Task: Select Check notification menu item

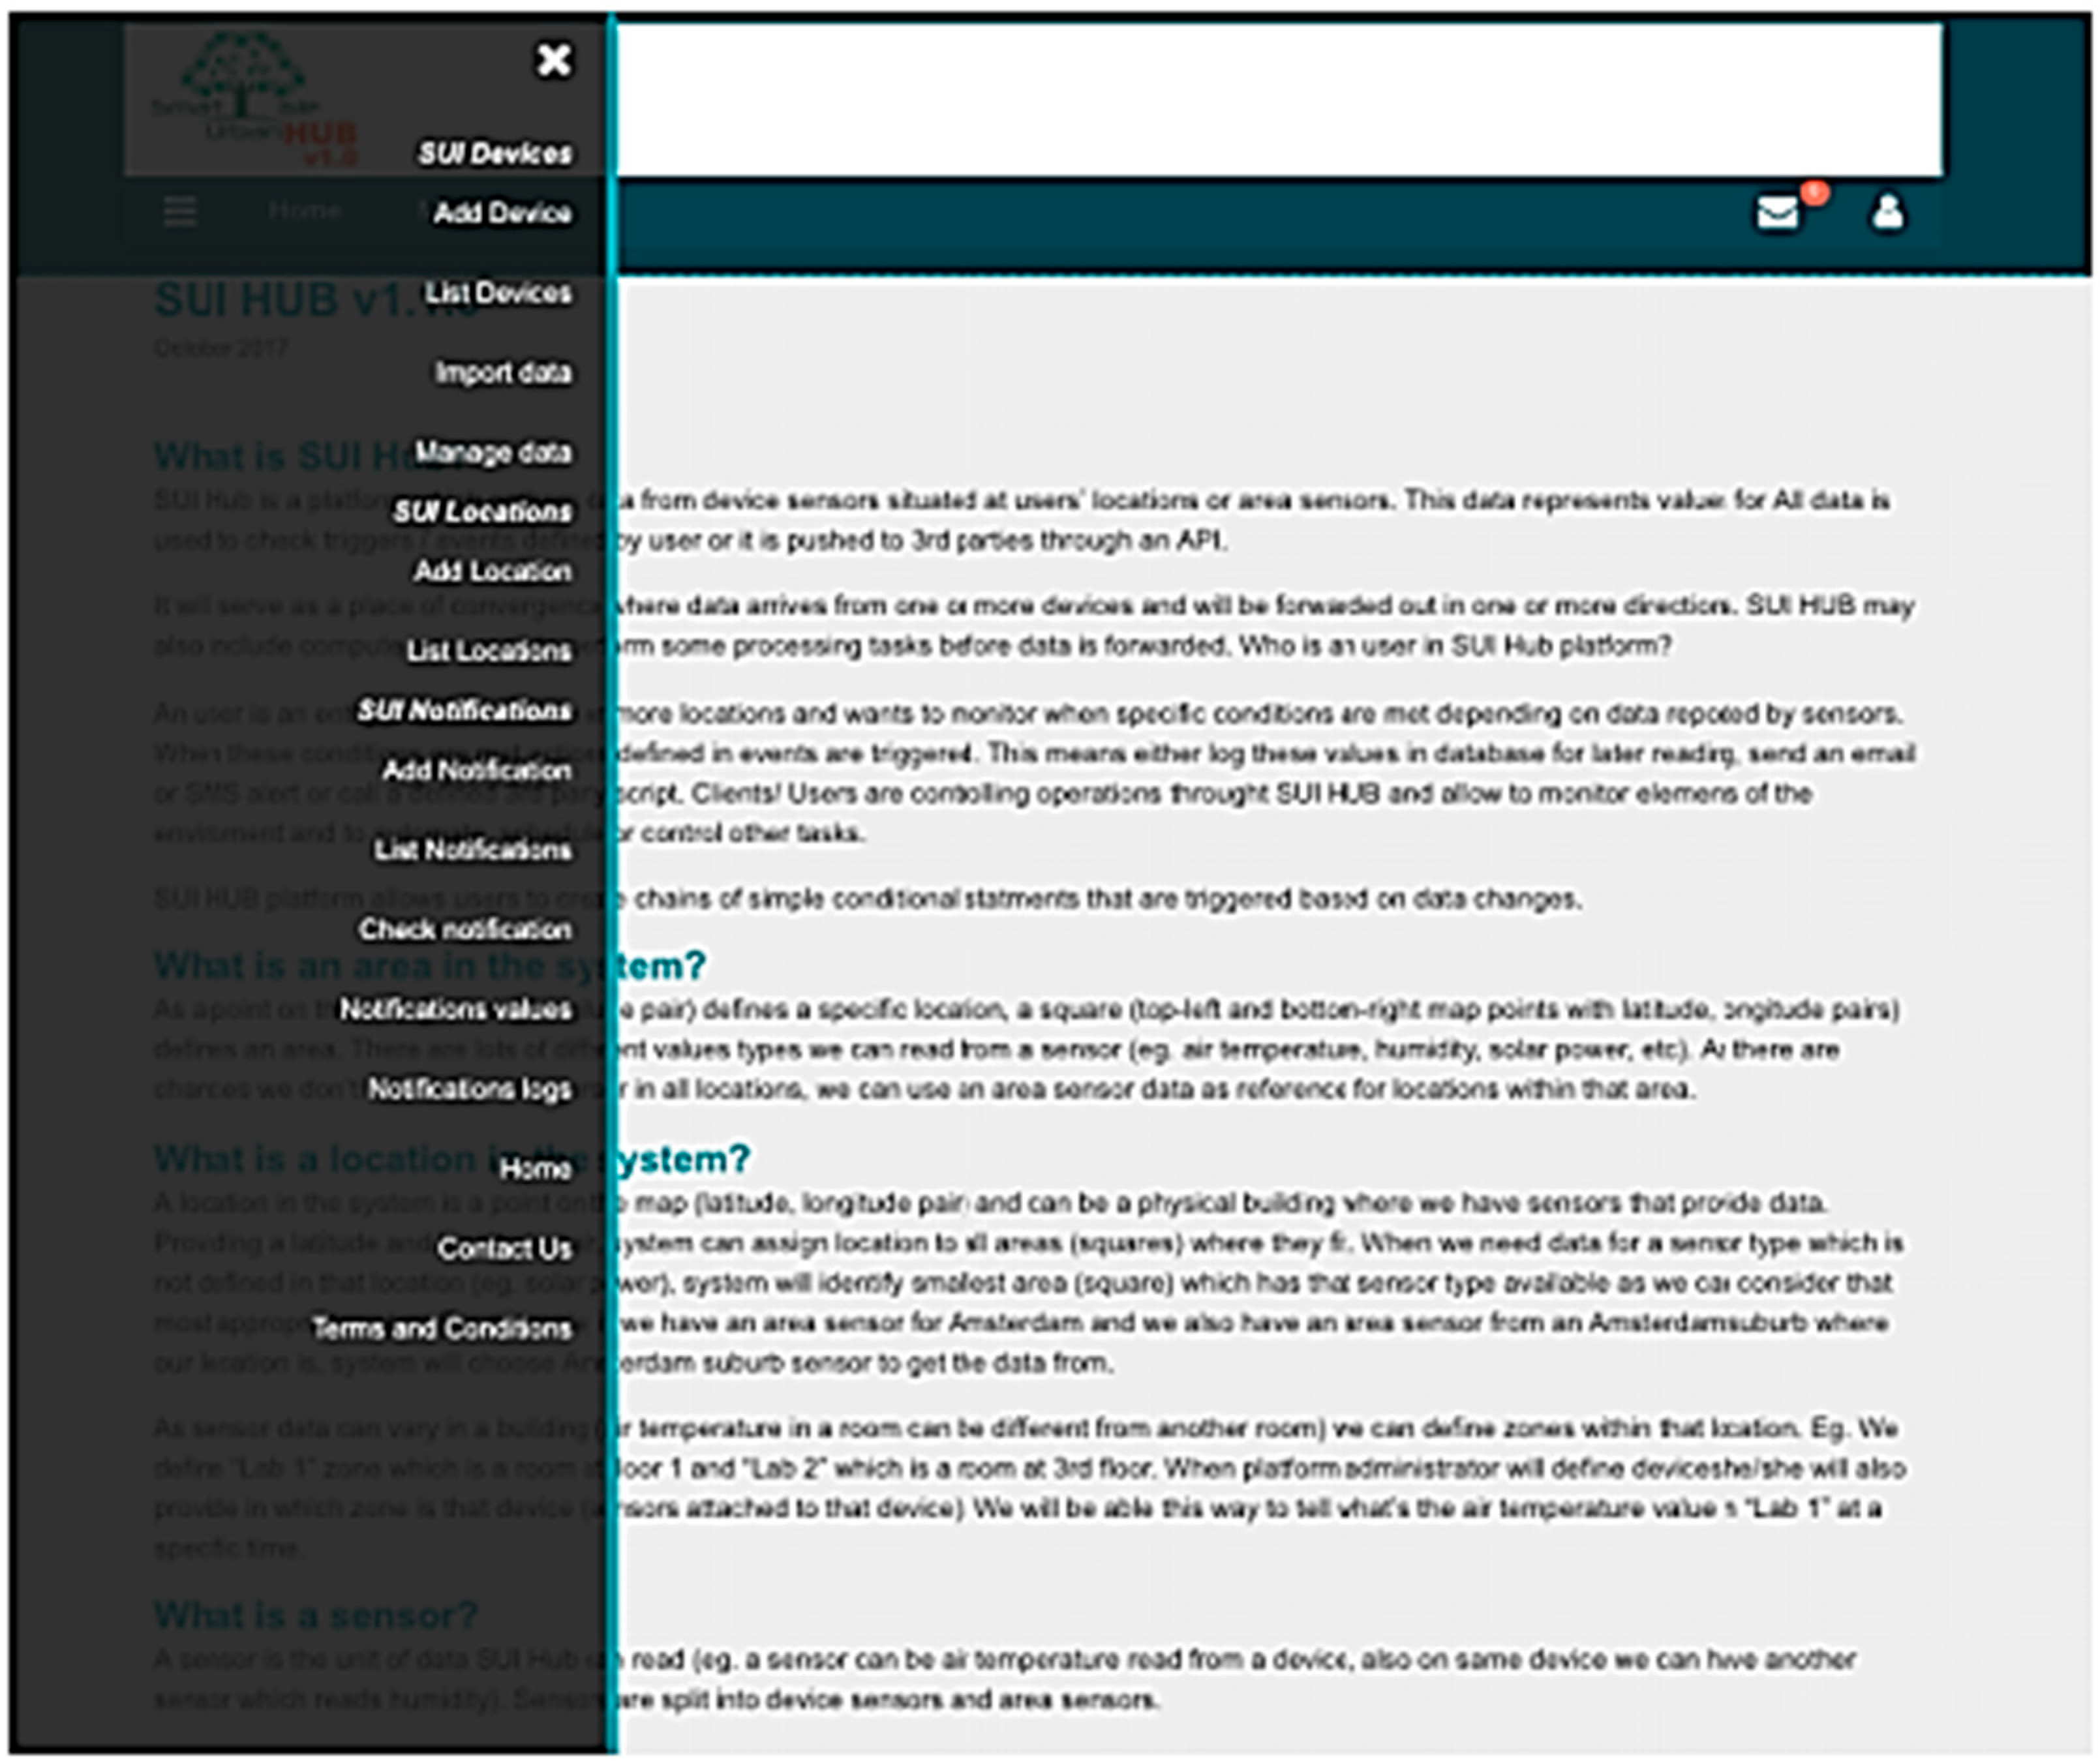Action: 466,930
